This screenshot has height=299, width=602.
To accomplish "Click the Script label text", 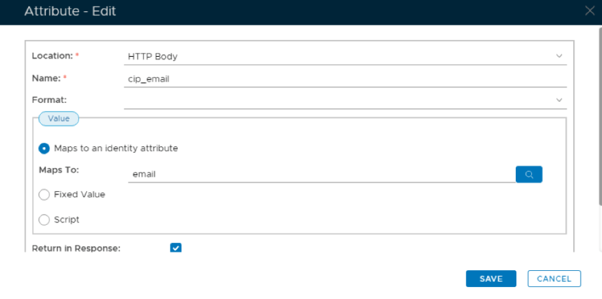I will (66, 219).
